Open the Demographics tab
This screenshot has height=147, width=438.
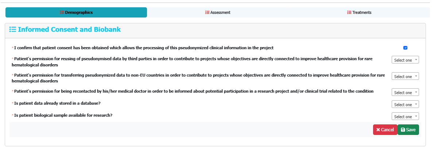coord(76,12)
